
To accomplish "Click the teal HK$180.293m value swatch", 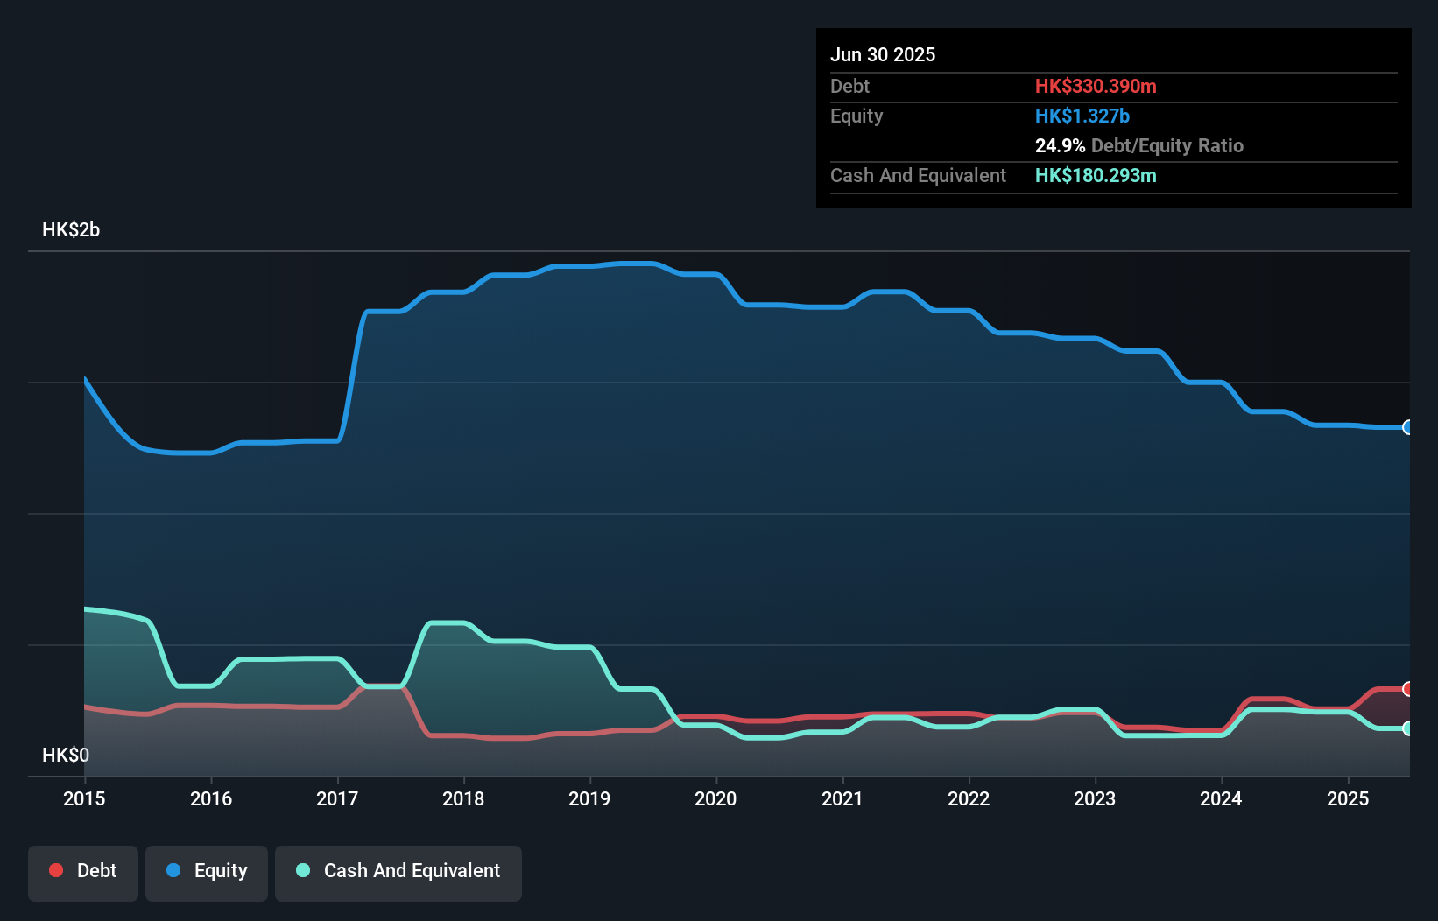I will [x=1096, y=175].
